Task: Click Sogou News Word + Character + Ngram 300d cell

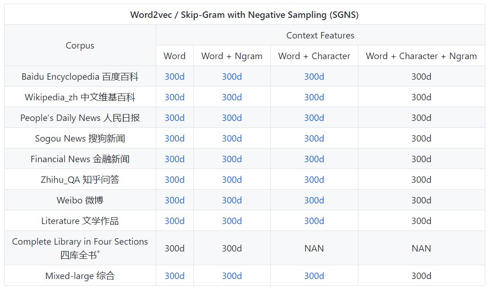Action: pos(421,138)
